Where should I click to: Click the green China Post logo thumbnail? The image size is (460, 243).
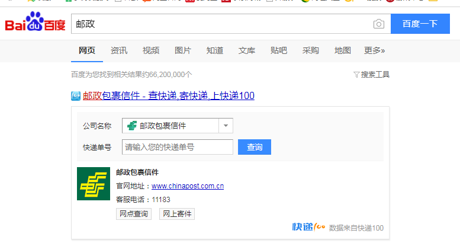(x=94, y=184)
